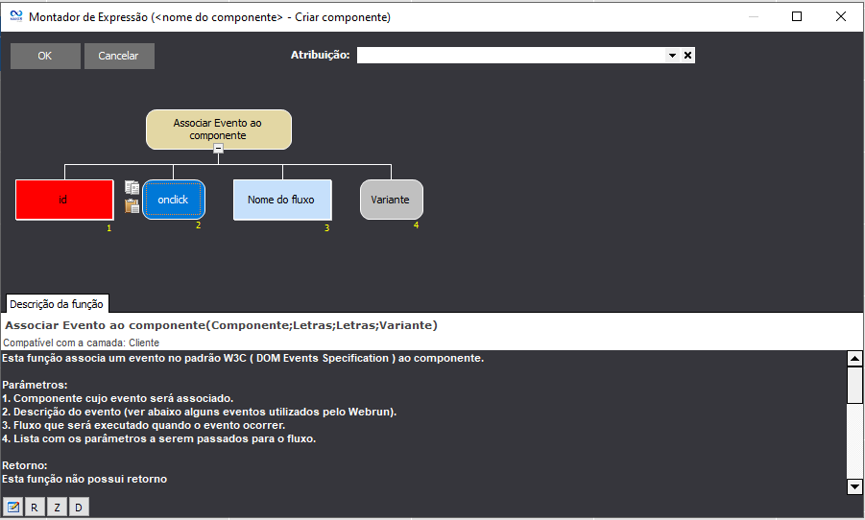Clear the Atribuição field with the X icon
865x520 pixels.
[687, 56]
